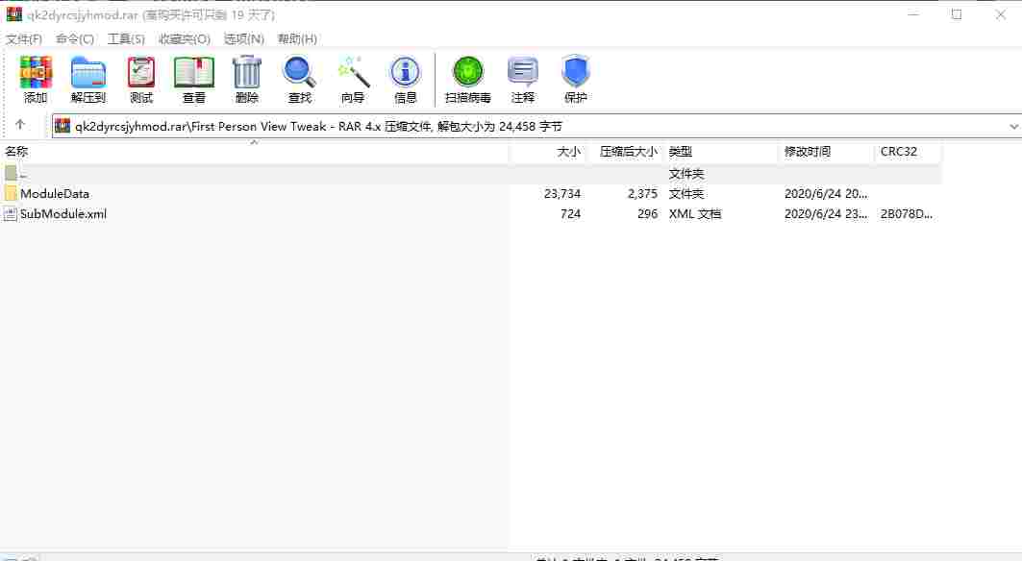Sort by 修改时间 column header
The height and width of the screenshot is (561, 1022).
point(826,152)
